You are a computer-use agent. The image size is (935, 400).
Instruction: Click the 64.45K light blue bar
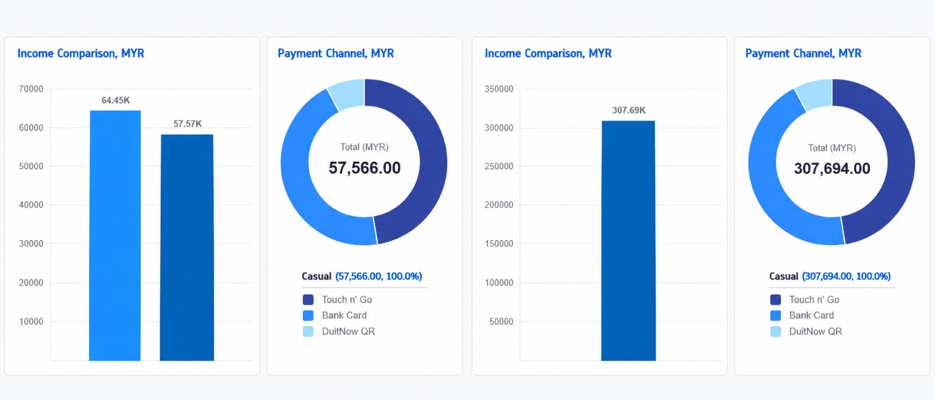pos(115,235)
